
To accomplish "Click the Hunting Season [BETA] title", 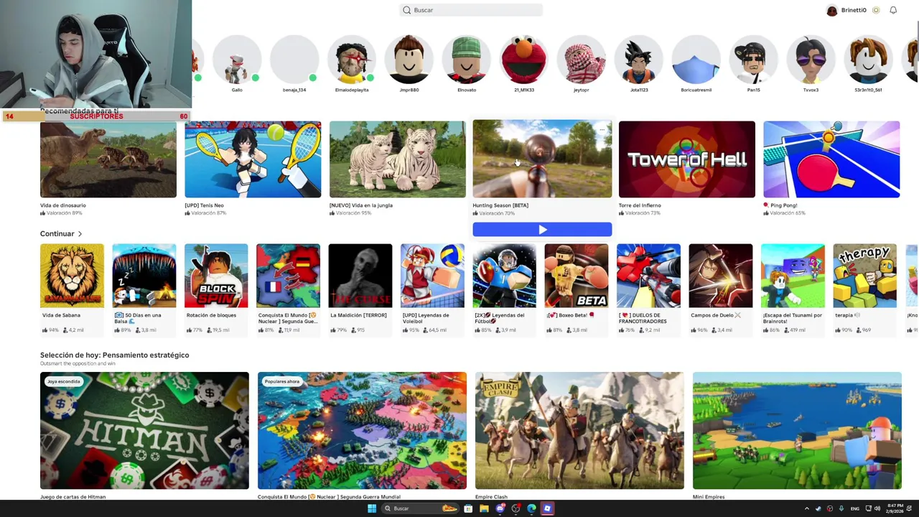I will (500, 205).
